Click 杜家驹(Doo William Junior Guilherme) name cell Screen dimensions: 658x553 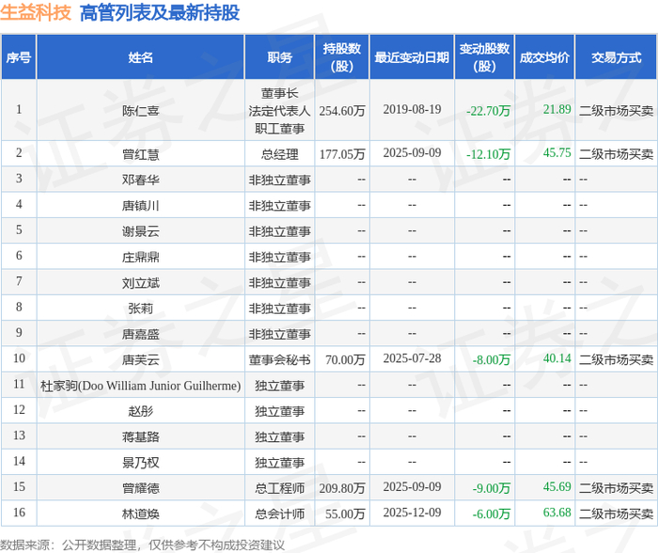[x=141, y=386]
